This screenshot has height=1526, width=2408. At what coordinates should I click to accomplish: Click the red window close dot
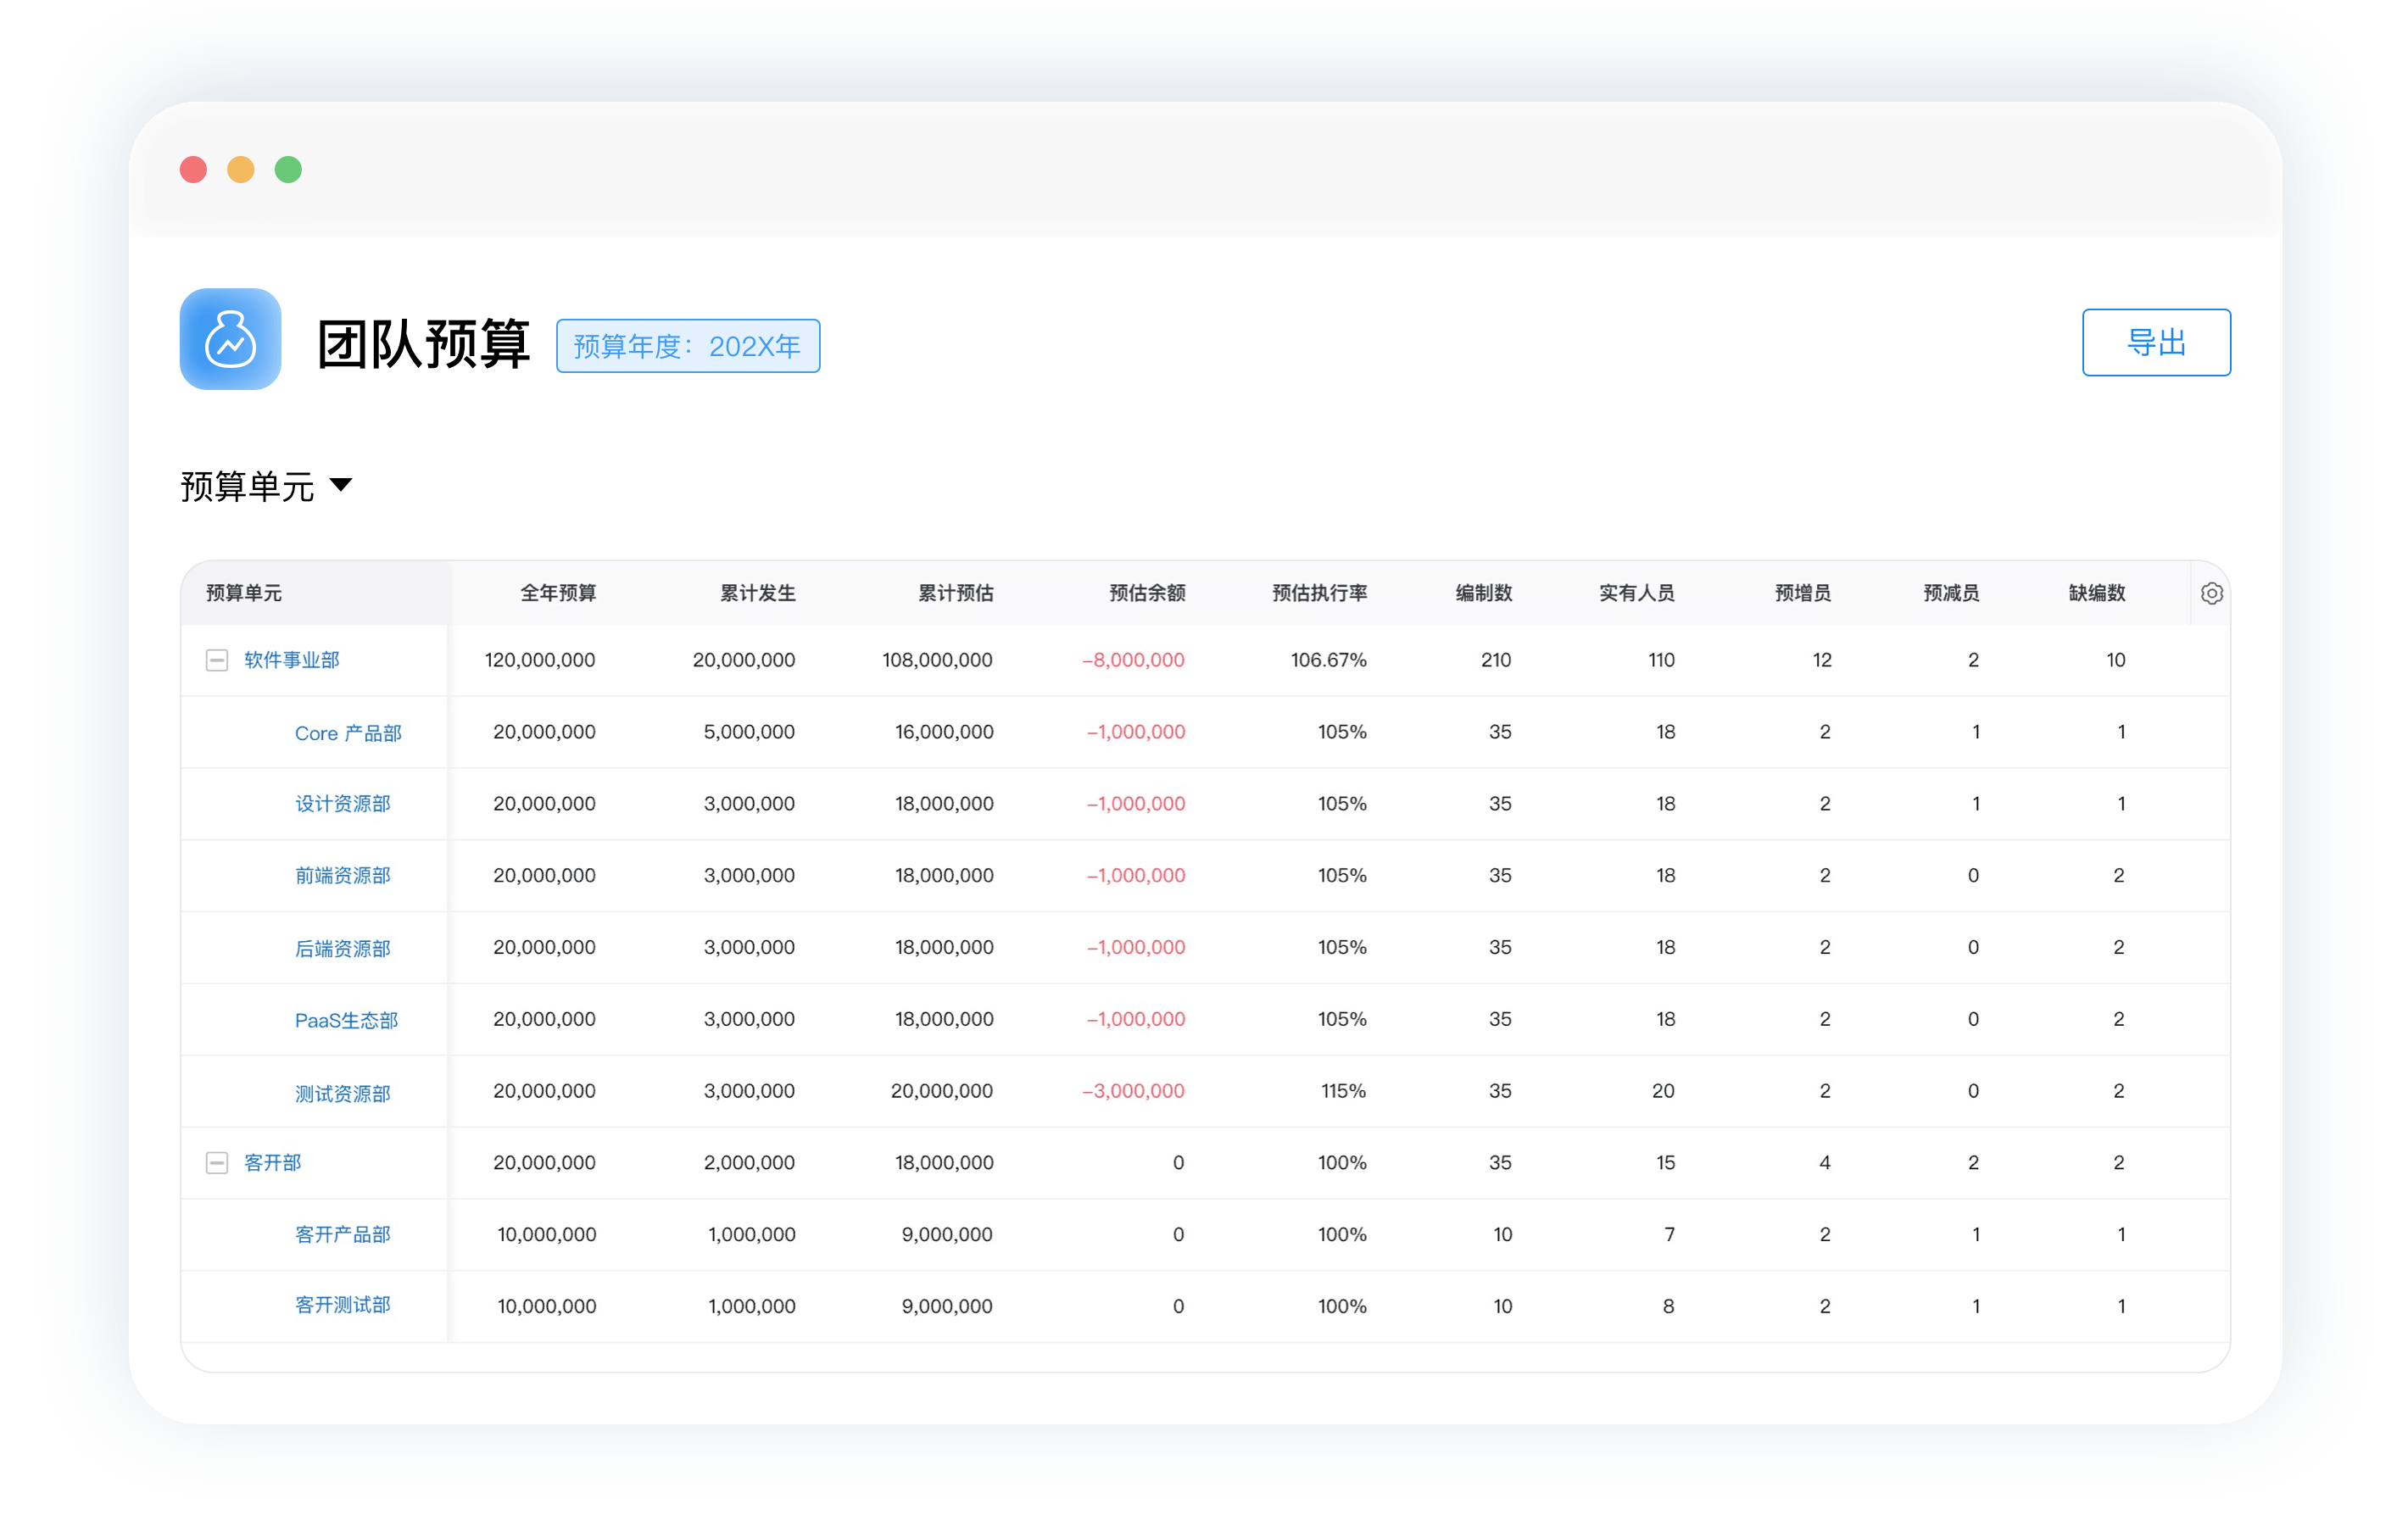[193, 170]
